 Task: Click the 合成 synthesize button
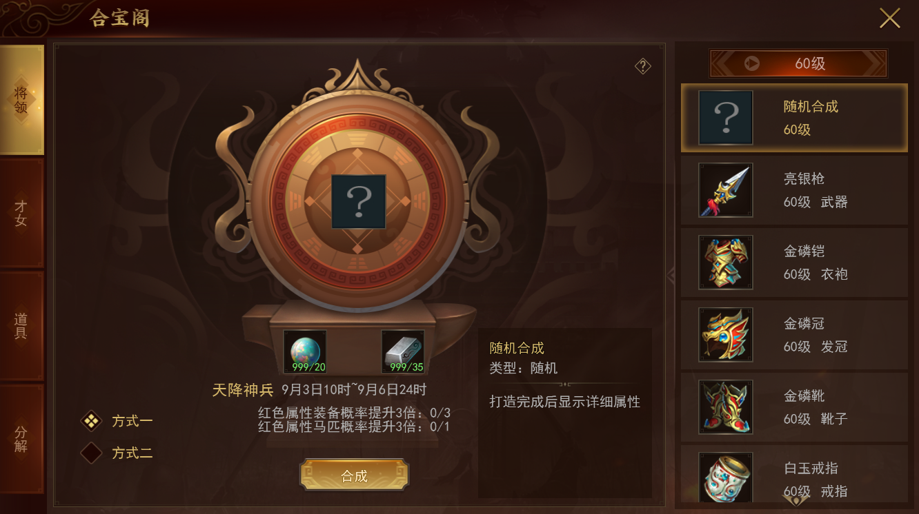(x=355, y=475)
